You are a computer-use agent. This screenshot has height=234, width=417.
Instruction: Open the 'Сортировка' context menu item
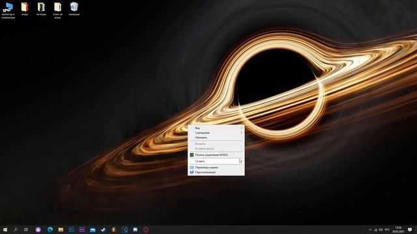216,133
